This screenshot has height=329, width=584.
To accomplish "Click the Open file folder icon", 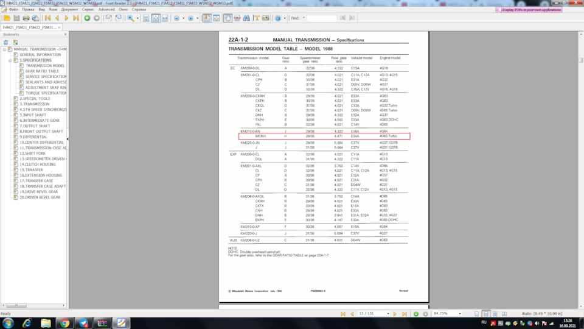I will click(x=7, y=18).
